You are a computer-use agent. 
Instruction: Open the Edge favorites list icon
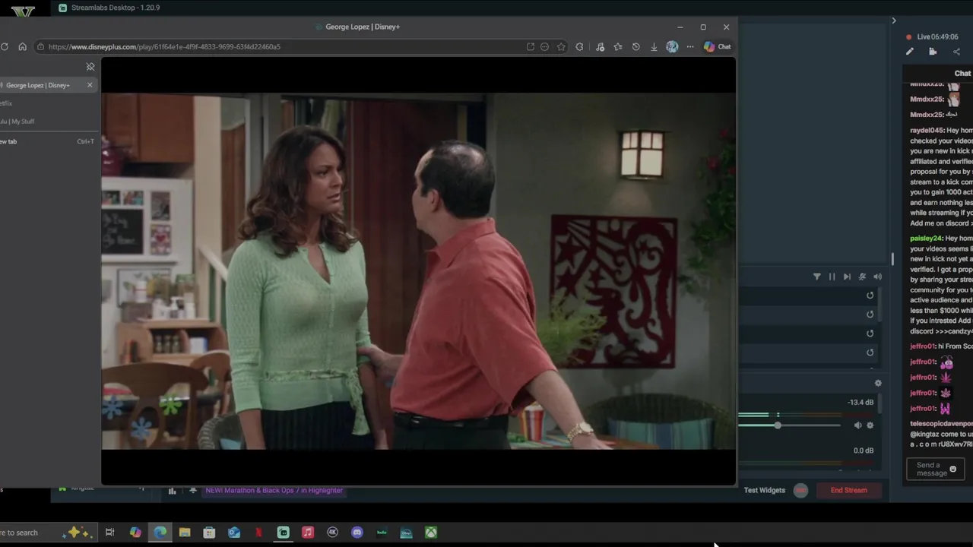(x=617, y=46)
